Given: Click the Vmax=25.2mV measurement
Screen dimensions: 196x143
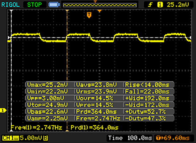Looking at the screenshot, I should click(x=47, y=85).
